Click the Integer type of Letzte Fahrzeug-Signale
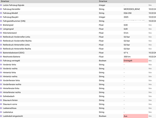The height and width of the screenshot is (118, 156). pos(102,5)
